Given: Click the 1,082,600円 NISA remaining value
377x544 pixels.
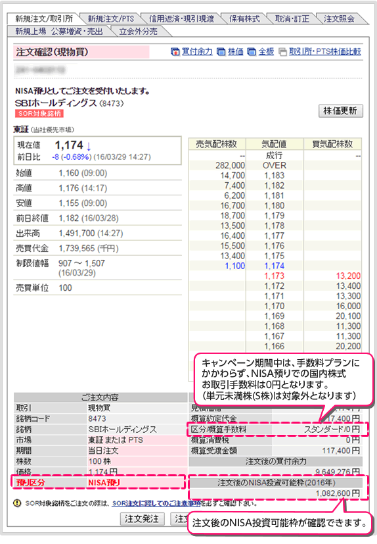Looking at the screenshot, I should (x=338, y=493).
